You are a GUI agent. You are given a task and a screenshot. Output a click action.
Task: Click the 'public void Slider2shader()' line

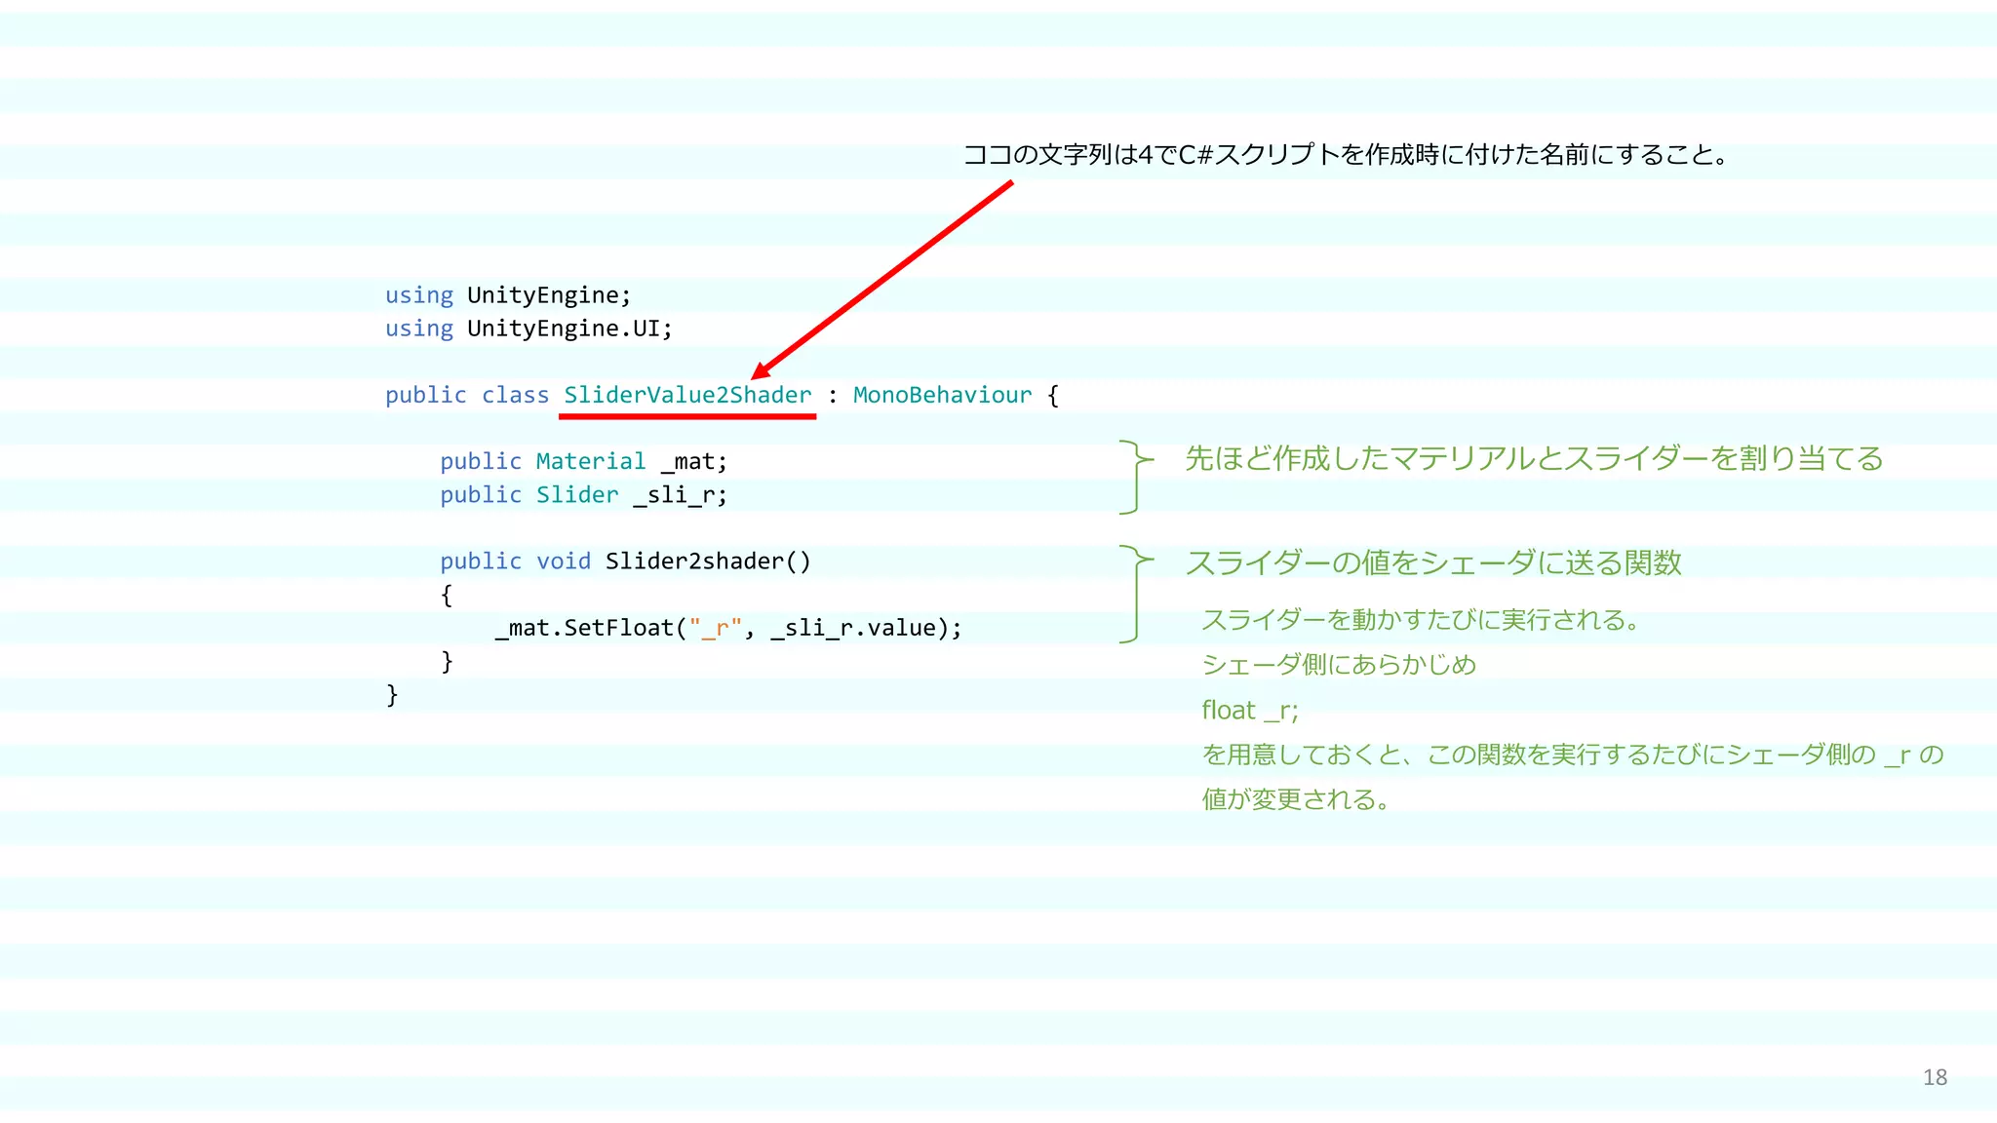point(625,561)
